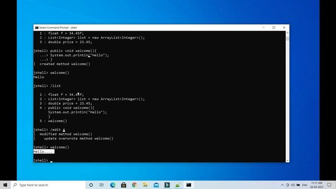This screenshot has width=336, height=189.
Task: Click the unhighlighted 'Hello' output after first welcome()
Action: point(39,77)
